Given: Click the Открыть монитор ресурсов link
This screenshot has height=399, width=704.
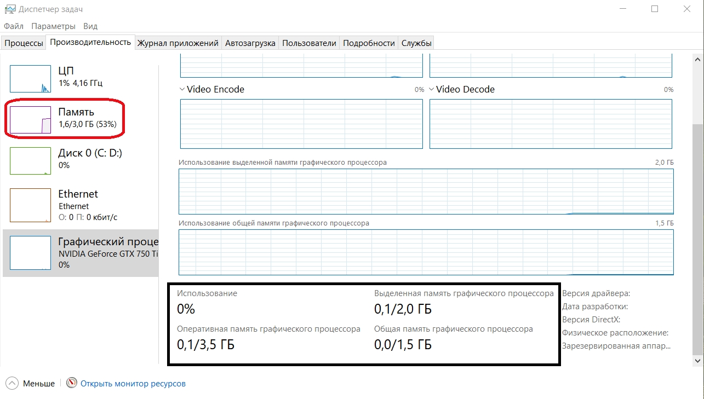Looking at the screenshot, I should [133, 384].
